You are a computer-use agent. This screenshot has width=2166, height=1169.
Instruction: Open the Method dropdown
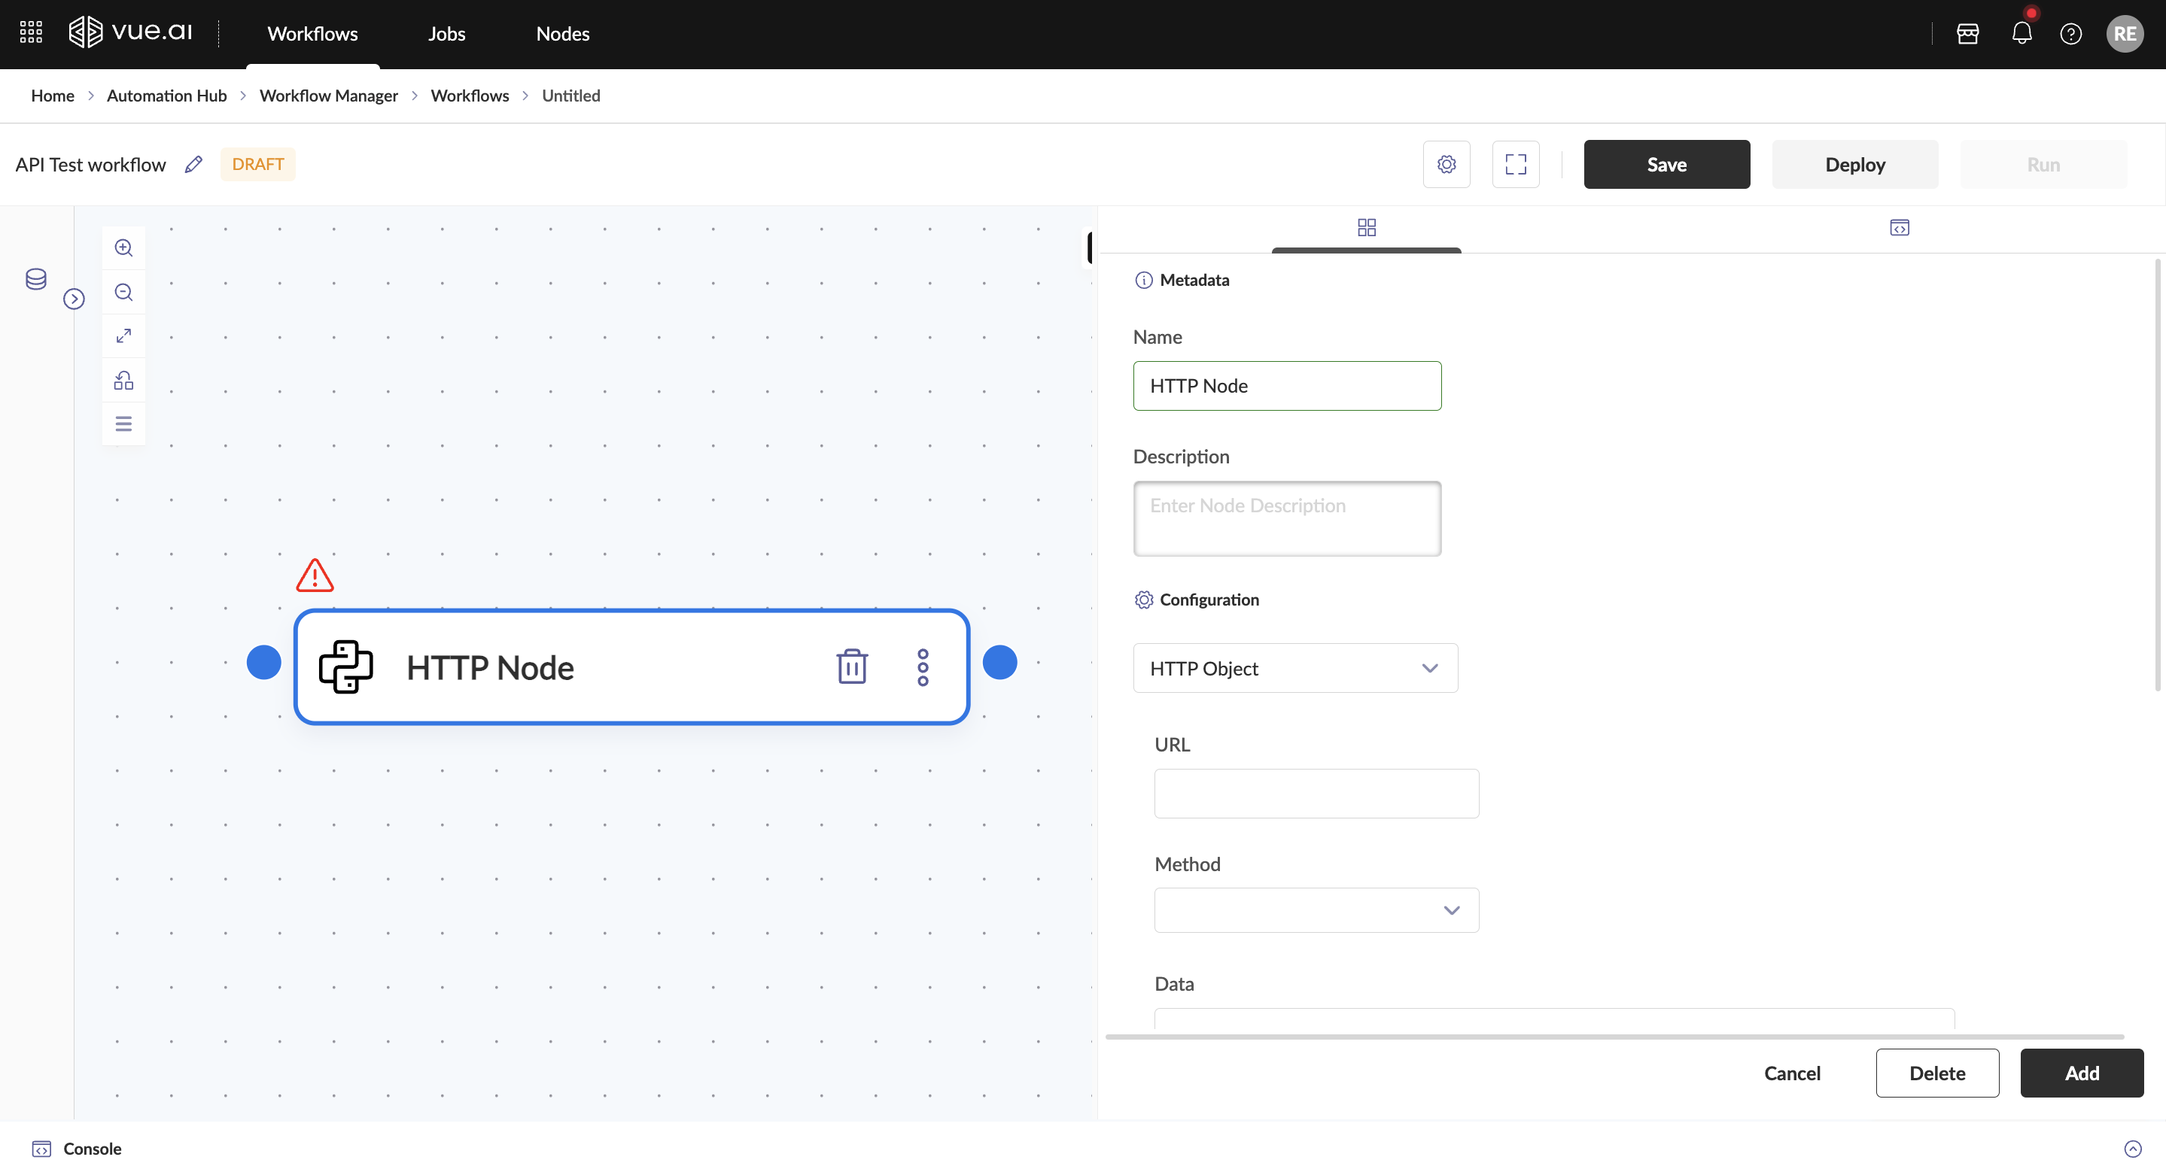pyautogui.click(x=1316, y=910)
